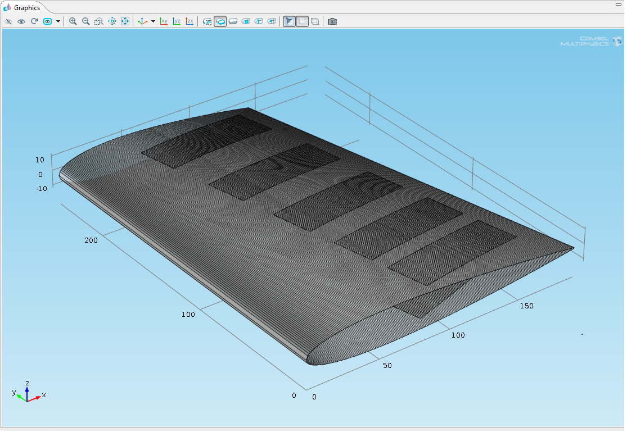Go to default 3D view
Screen dimensions: 627x432
coord(142,21)
